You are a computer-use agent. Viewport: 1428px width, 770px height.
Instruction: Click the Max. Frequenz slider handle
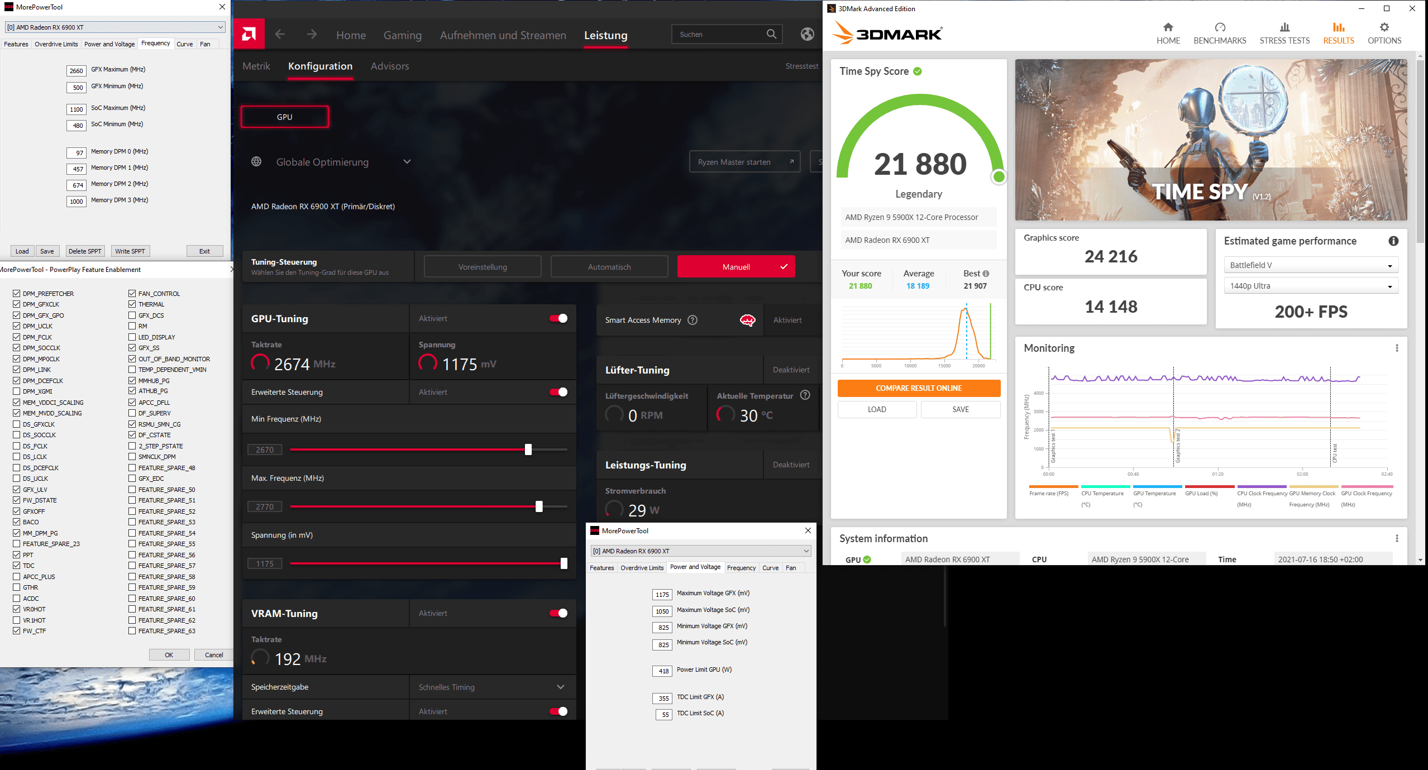pyautogui.click(x=539, y=506)
